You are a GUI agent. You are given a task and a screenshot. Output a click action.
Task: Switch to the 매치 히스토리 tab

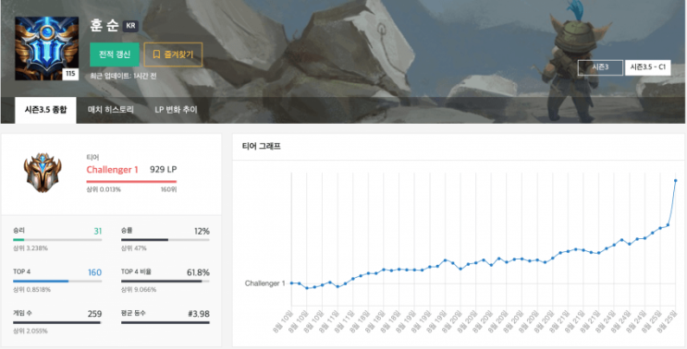coord(110,110)
